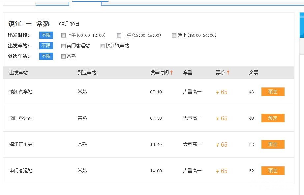The width and height of the screenshot is (304, 195).
Task: Book the 13:40 bus with 预定
Action: (x=273, y=144)
